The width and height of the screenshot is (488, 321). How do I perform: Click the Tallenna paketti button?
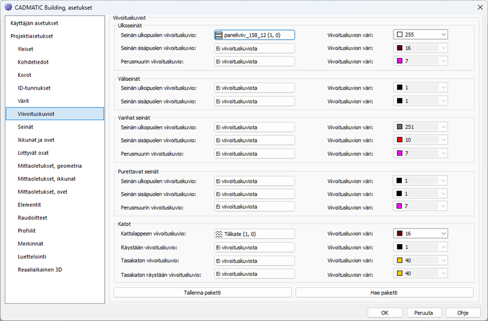pyautogui.click(x=202, y=293)
